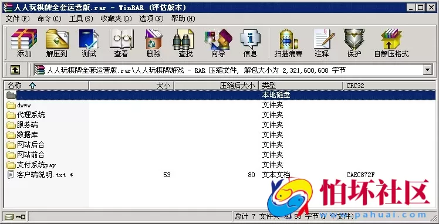Go up one folder level button
Image resolution: width=439 pixels, height=224 pixels.
[15, 70]
